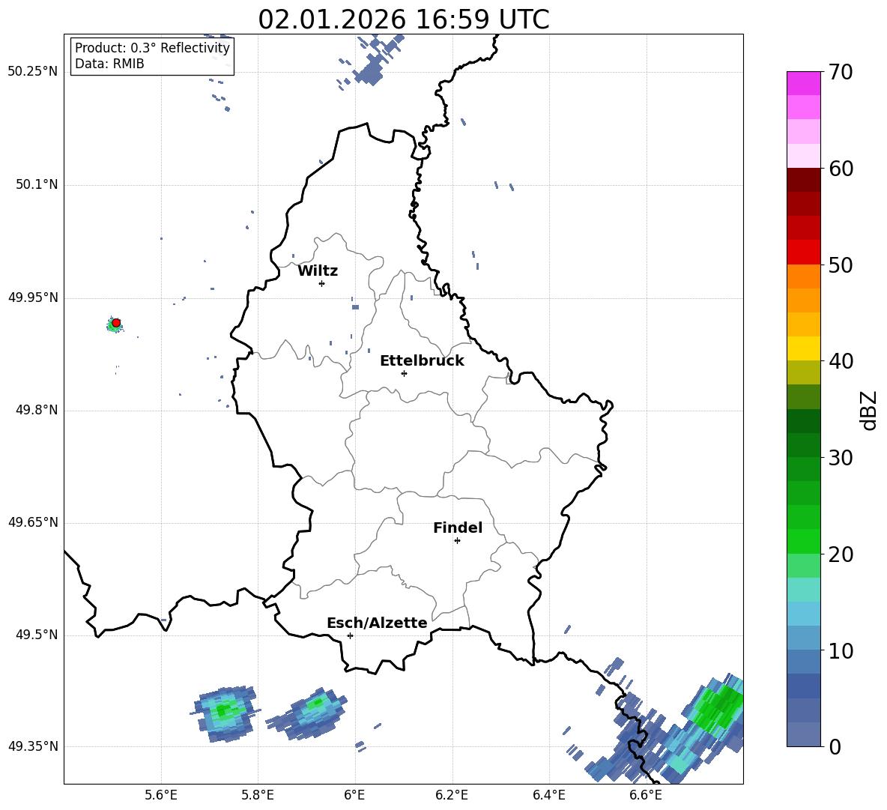
Task: Pick the bright red swatch just above 50 dBZ
Action: point(804,253)
